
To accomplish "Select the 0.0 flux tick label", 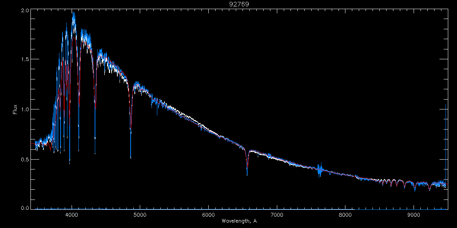I will pyautogui.click(x=25, y=208).
